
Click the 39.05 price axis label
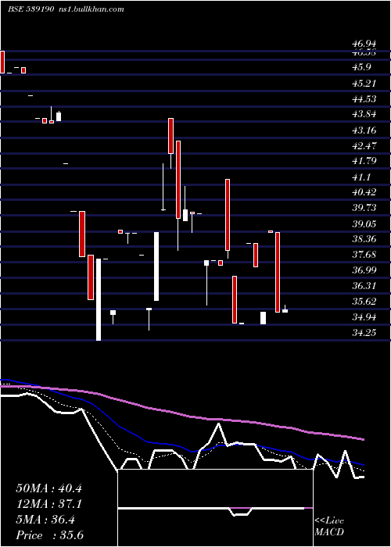click(x=364, y=223)
